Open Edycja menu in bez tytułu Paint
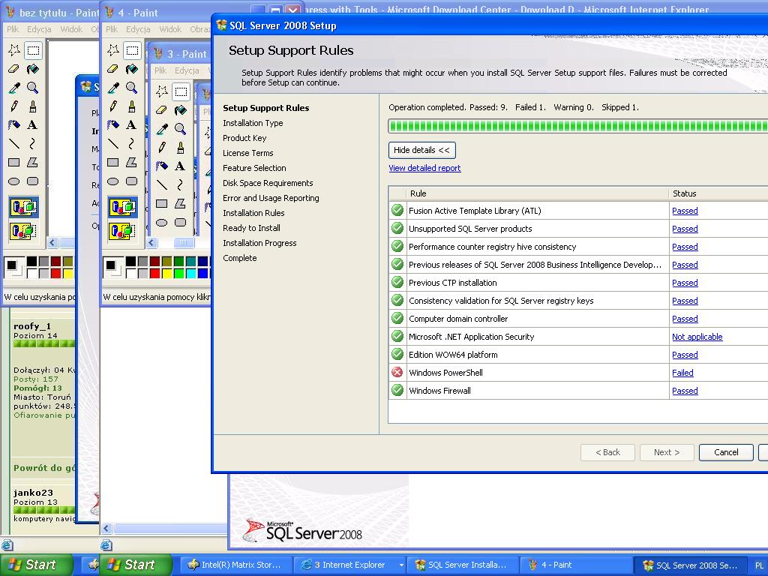The image size is (768, 576). click(39, 29)
